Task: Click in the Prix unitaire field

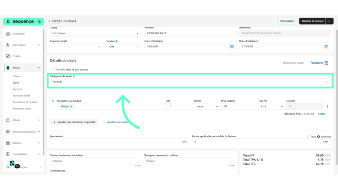Action: point(240,106)
